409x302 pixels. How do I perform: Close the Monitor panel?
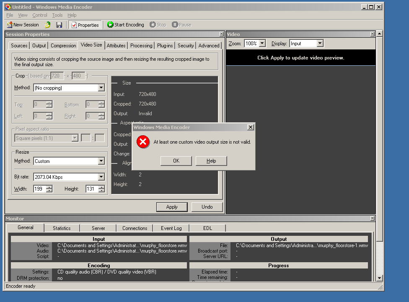(x=373, y=218)
